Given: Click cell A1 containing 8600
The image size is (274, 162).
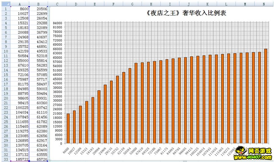Looking at the screenshot, I should [x=20, y=9].
